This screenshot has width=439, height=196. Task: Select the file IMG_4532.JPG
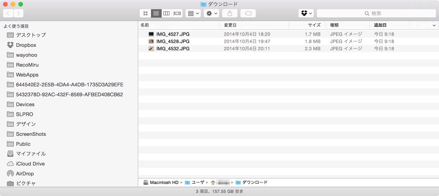coord(173,49)
